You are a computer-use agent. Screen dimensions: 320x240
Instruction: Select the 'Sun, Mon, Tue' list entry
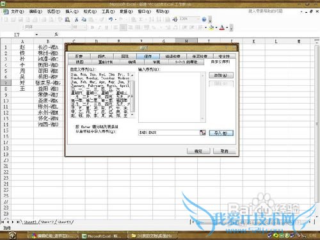(x=100, y=75)
